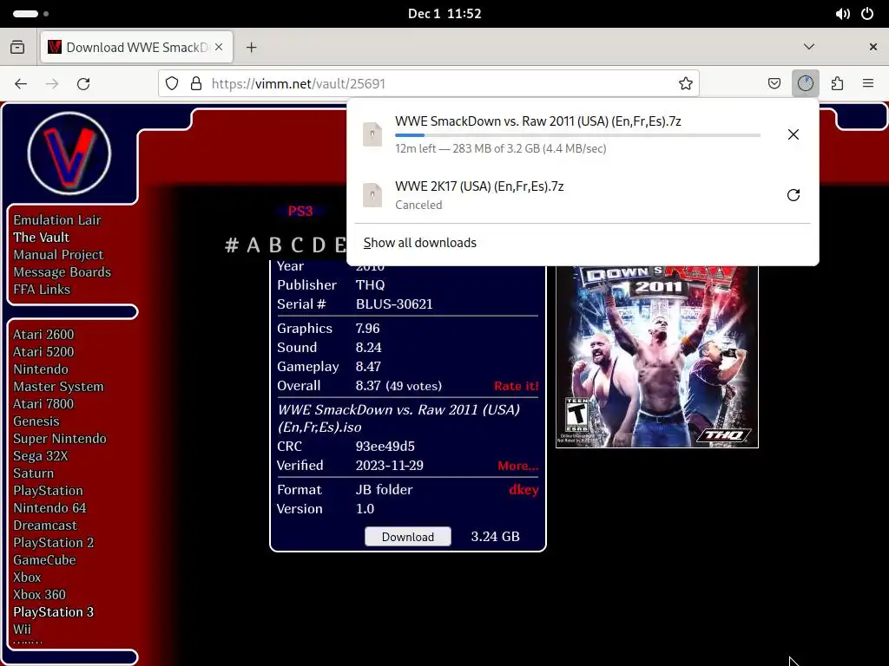Screen dimensions: 889x666
Task: Close the Download WWE SmackDown tab
Action: click(x=219, y=47)
